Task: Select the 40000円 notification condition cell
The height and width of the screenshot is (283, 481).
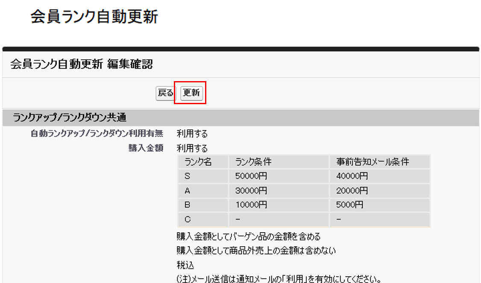Action: click(352, 176)
